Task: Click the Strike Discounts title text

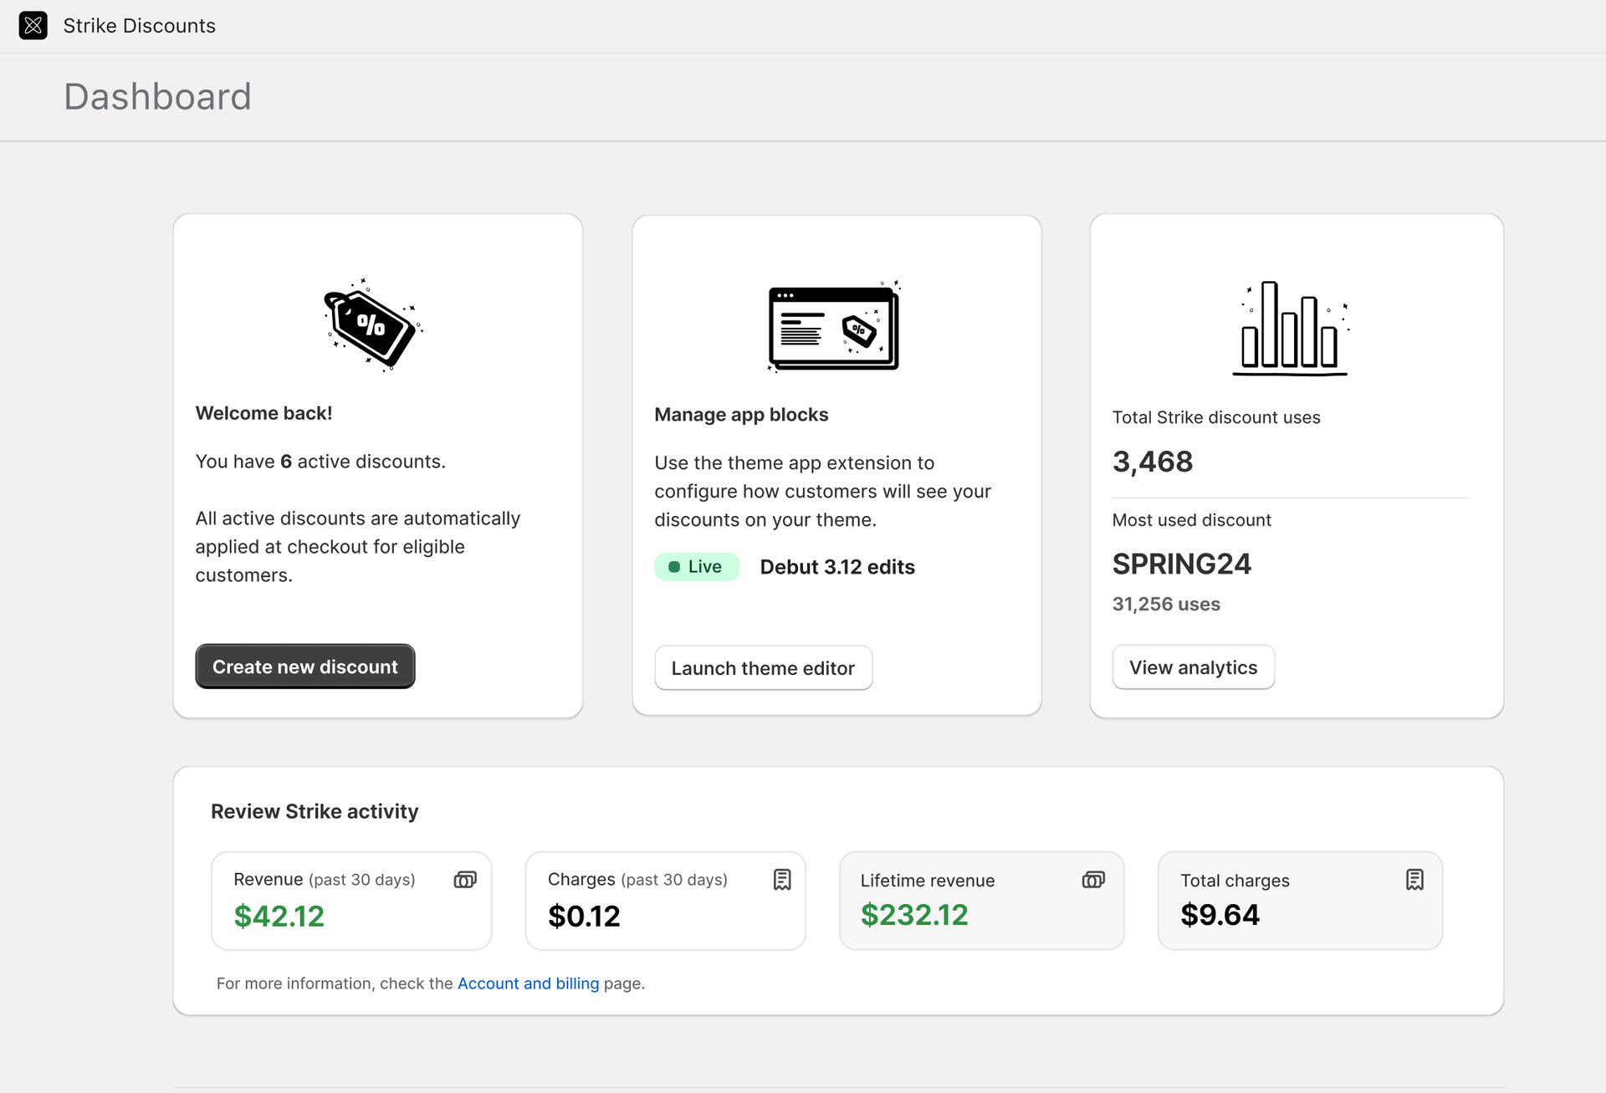Action: [x=139, y=26]
